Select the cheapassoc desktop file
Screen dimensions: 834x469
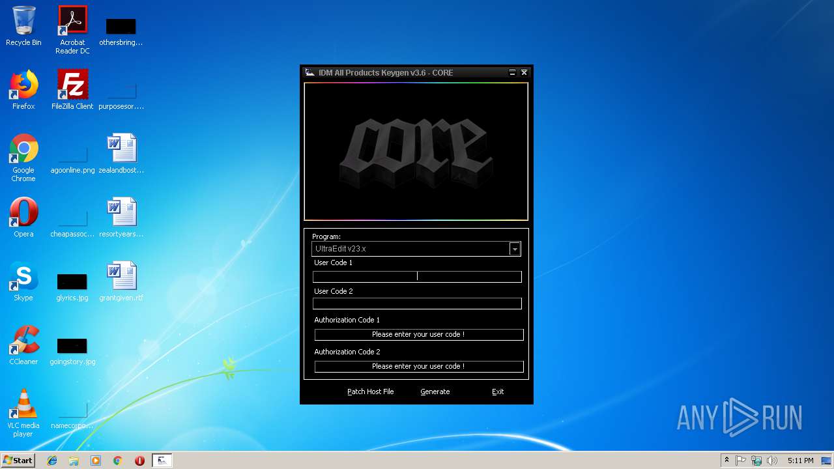[x=72, y=221]
